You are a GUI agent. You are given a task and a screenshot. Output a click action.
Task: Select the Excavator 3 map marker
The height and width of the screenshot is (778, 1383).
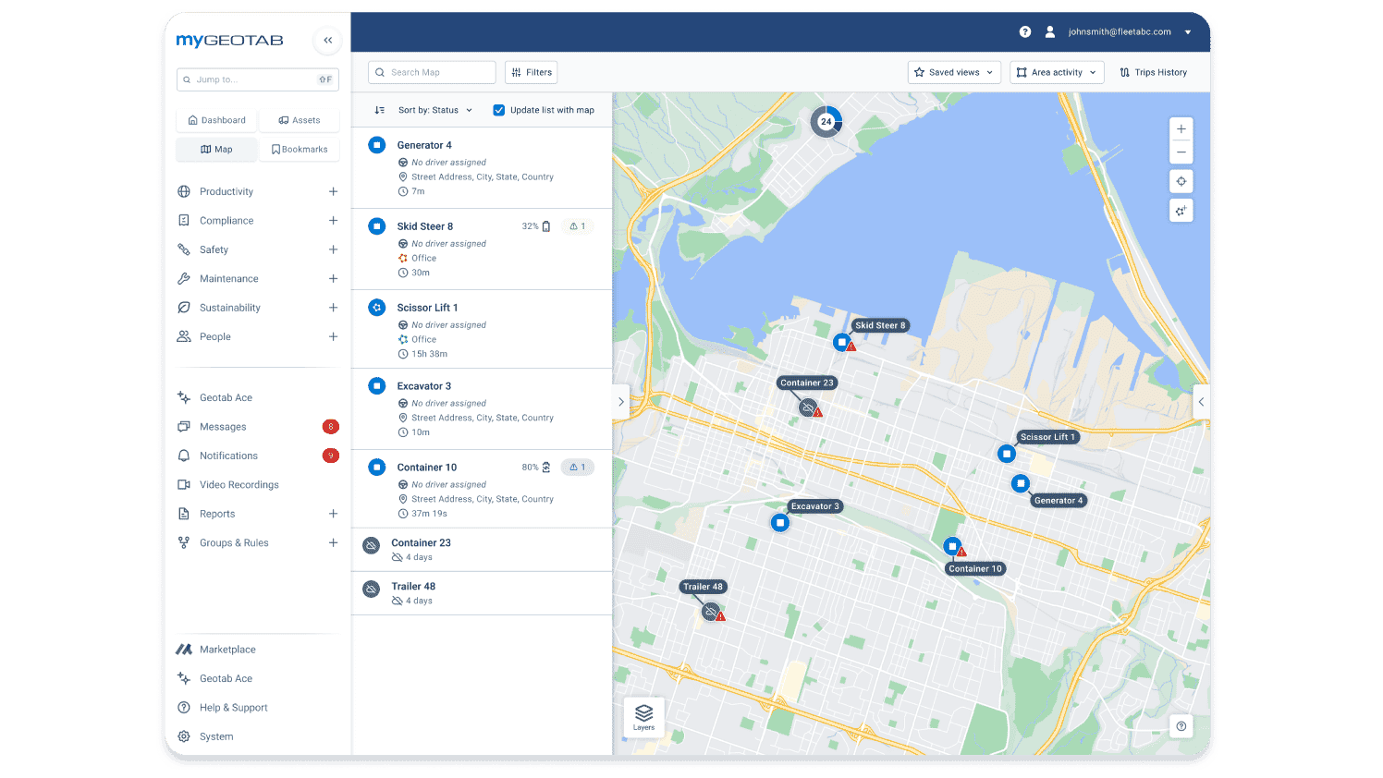(x=780, y=523)
